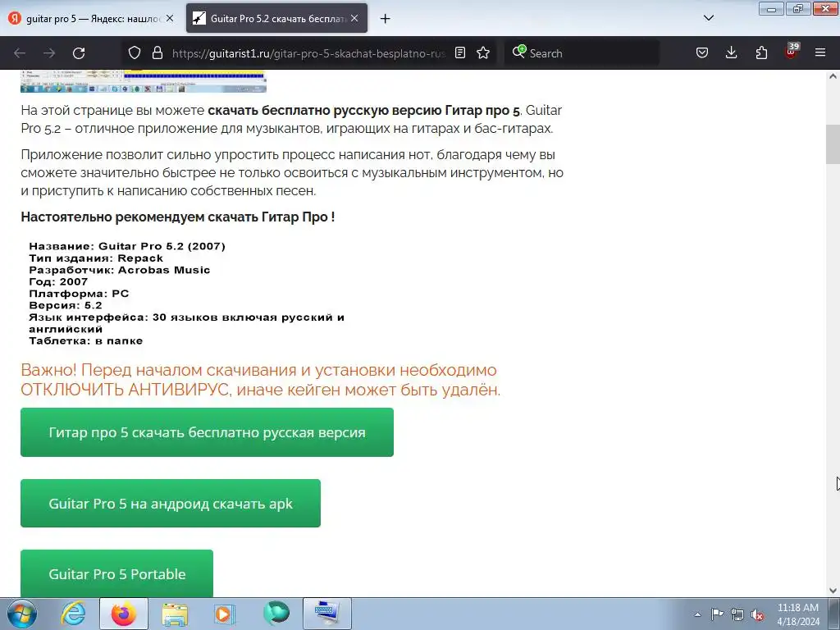Open Pocket save icon
This screenshot has width=840, height=630.
pos(702,53)
